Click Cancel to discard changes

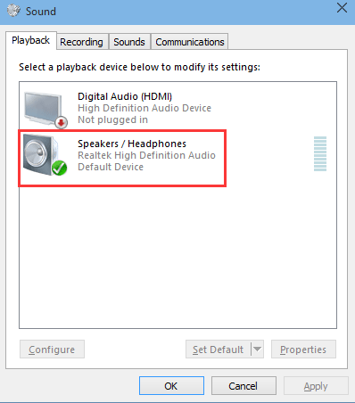244,386
